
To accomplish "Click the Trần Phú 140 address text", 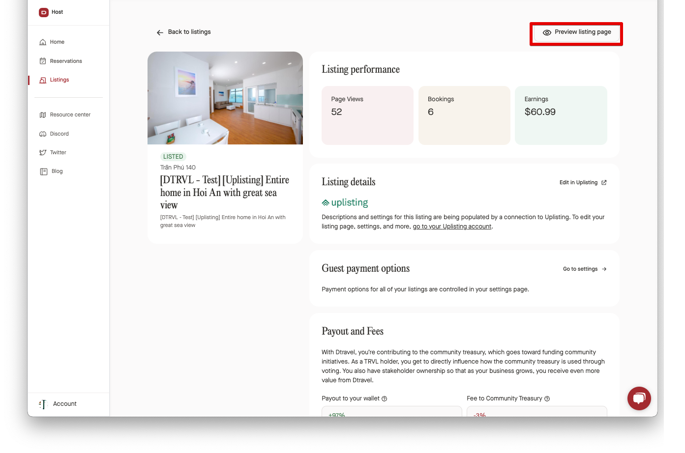I will [x=178, y=168].
